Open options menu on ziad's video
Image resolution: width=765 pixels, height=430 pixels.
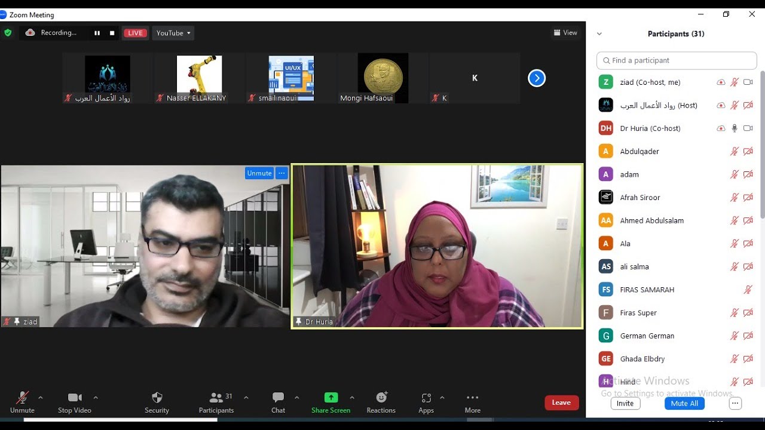(x=281, y=173)
